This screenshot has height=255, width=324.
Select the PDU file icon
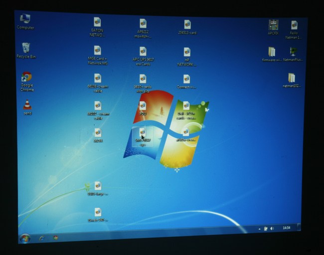coord(143,106)
